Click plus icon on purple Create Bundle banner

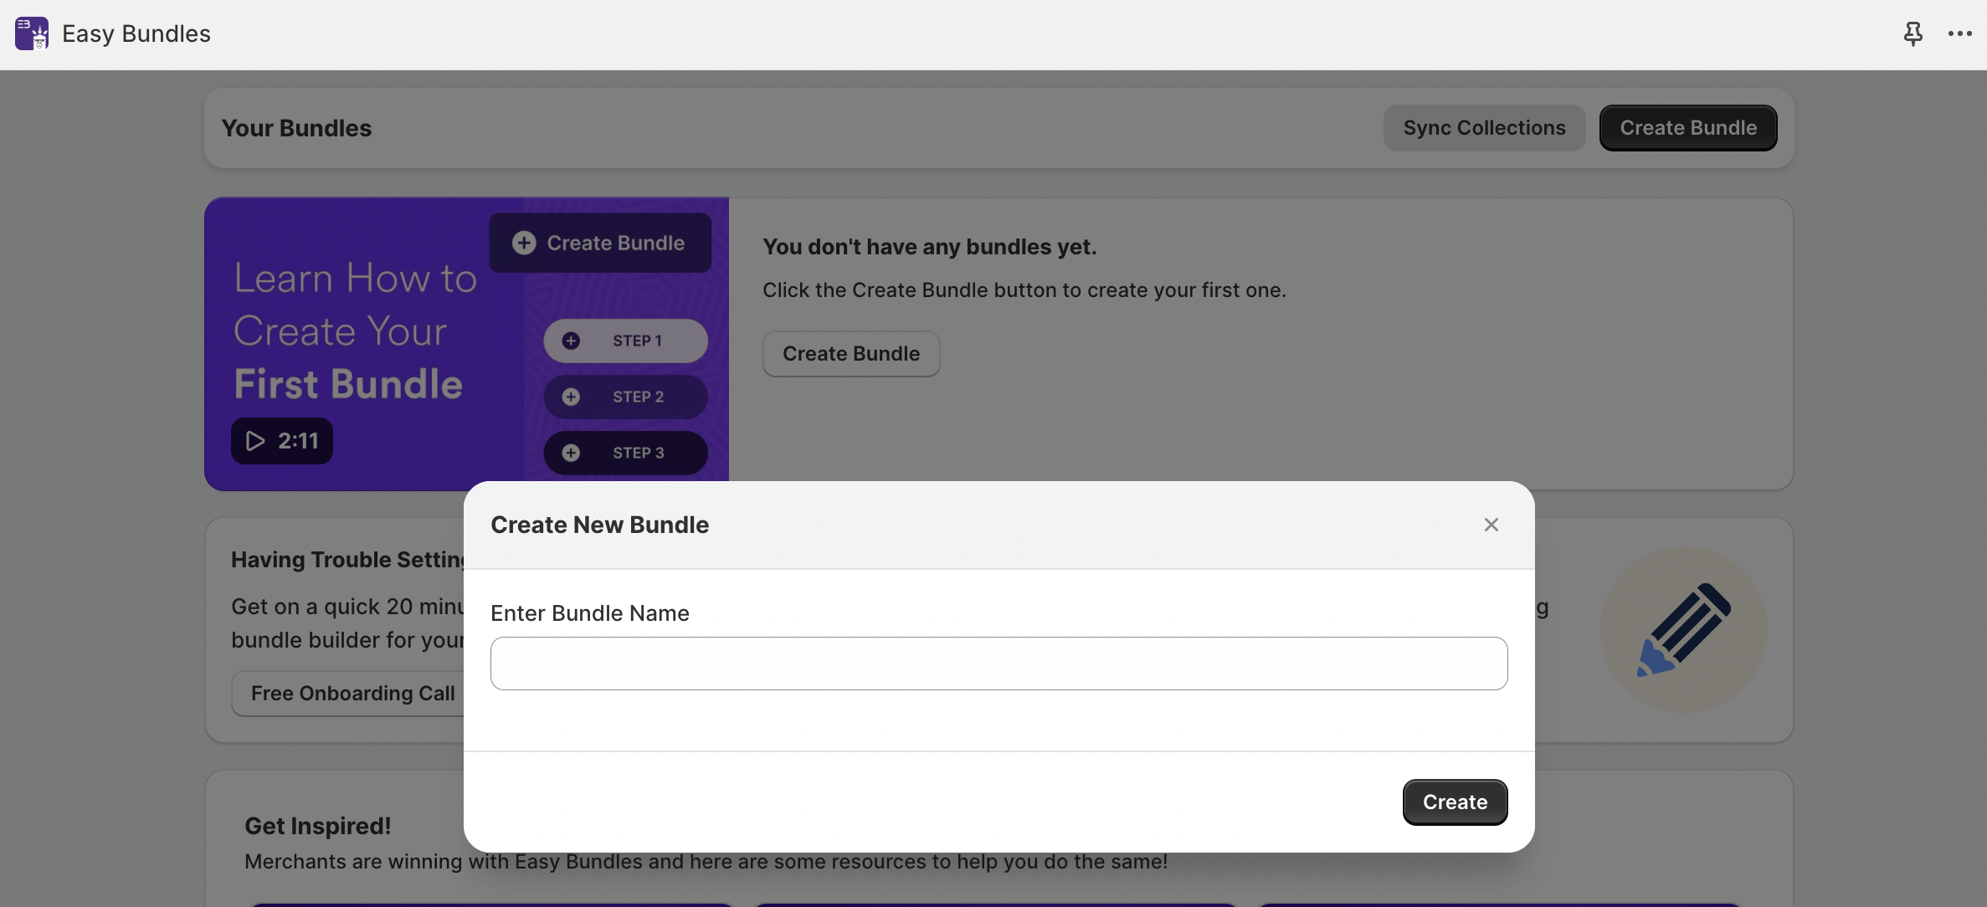click(x=524, y=243)
